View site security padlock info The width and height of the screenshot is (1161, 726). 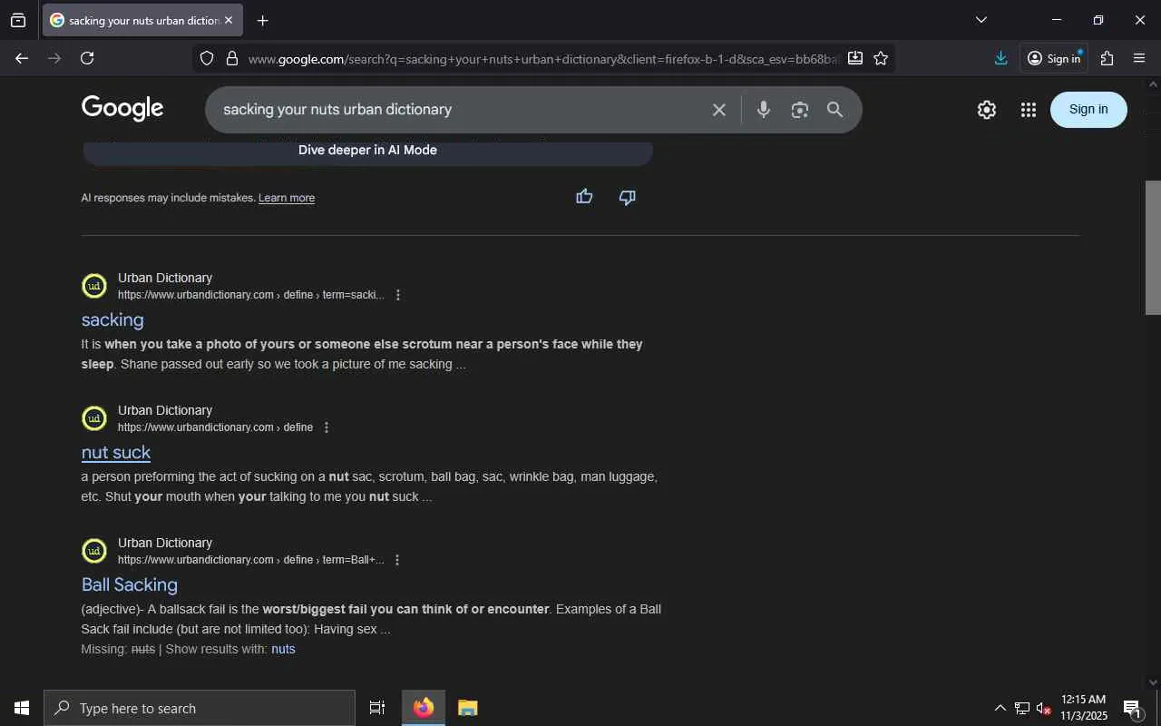click(x=232, y=58)
